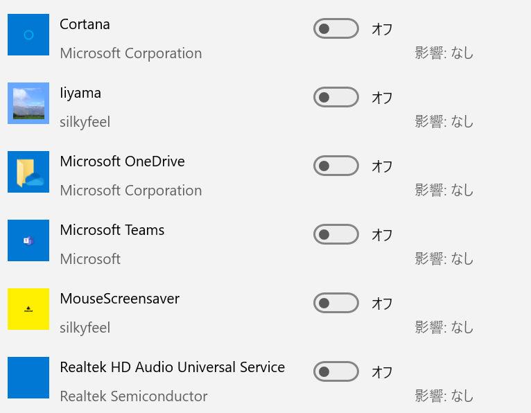Click the Iiyama entry name
The width and height of the screenshot is (531, 413).
(x=80, y=93)
